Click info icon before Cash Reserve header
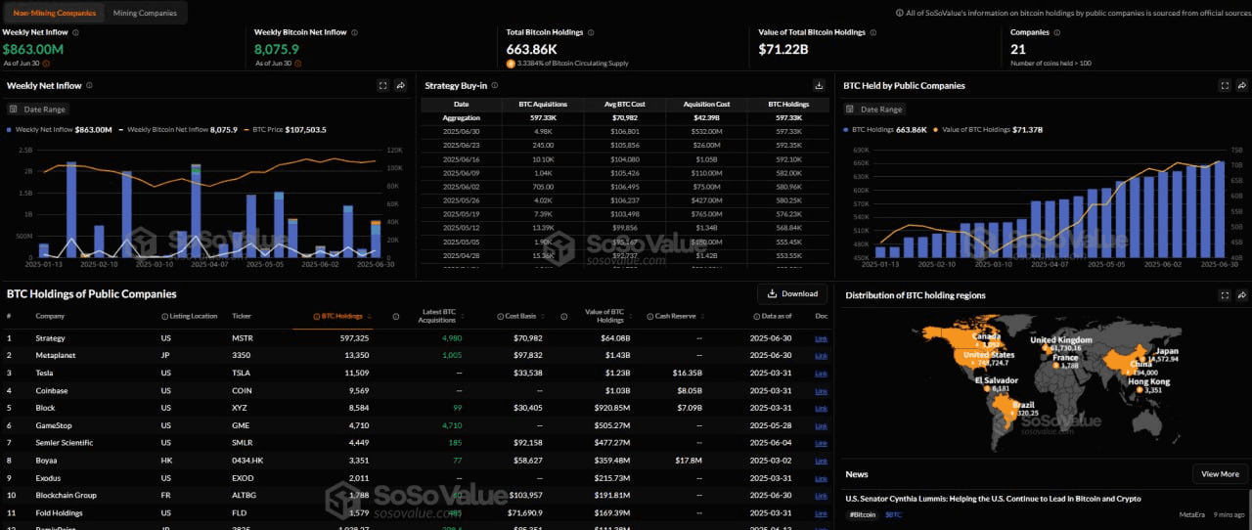Image resolution: width=1252 pixels, height=530 pixels. [x=649, y=316]
